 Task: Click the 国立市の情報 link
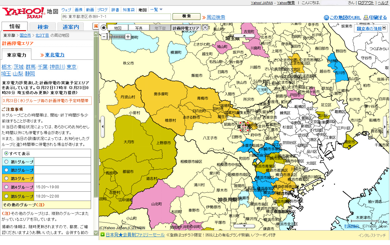coord(369,28)
